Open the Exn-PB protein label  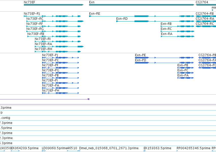tap(183, 65)
